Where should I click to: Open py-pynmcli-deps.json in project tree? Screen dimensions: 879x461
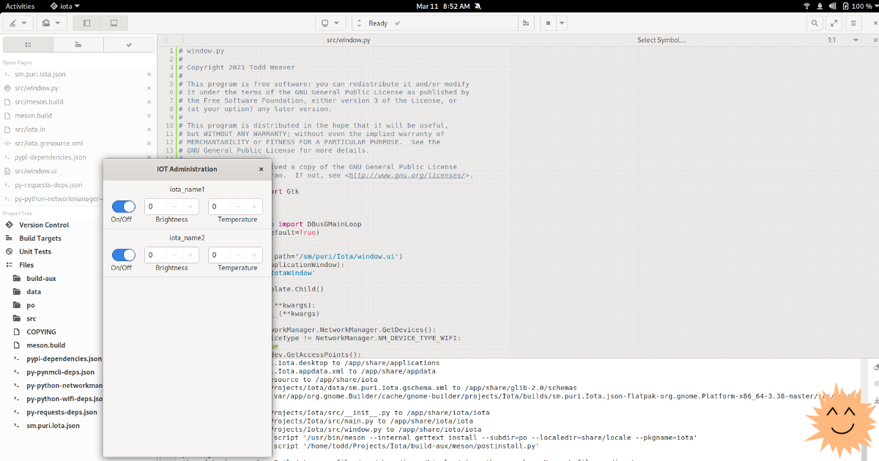pyautogui.click(x=60, y=372)
